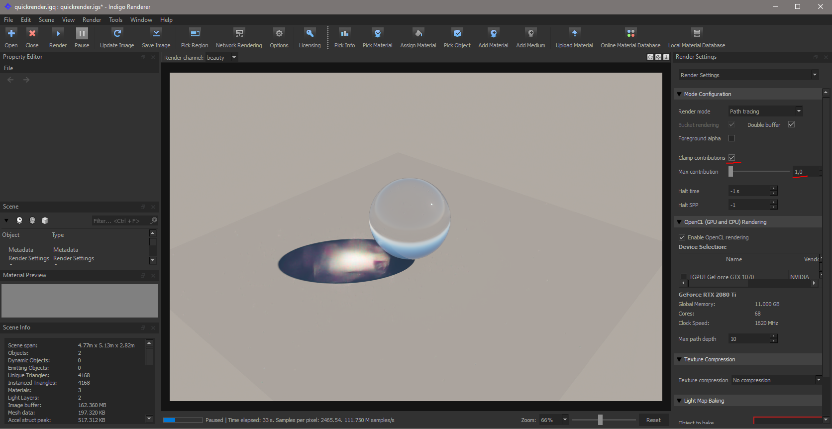832x429 pixels.
Task: Click the Max contribution slider handle
Action: tap(730, 172)
